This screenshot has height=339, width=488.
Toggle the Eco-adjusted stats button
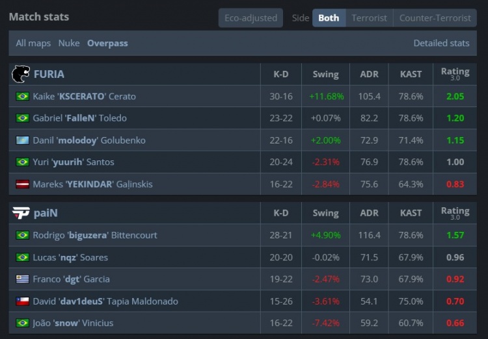(x=251, y=18)
